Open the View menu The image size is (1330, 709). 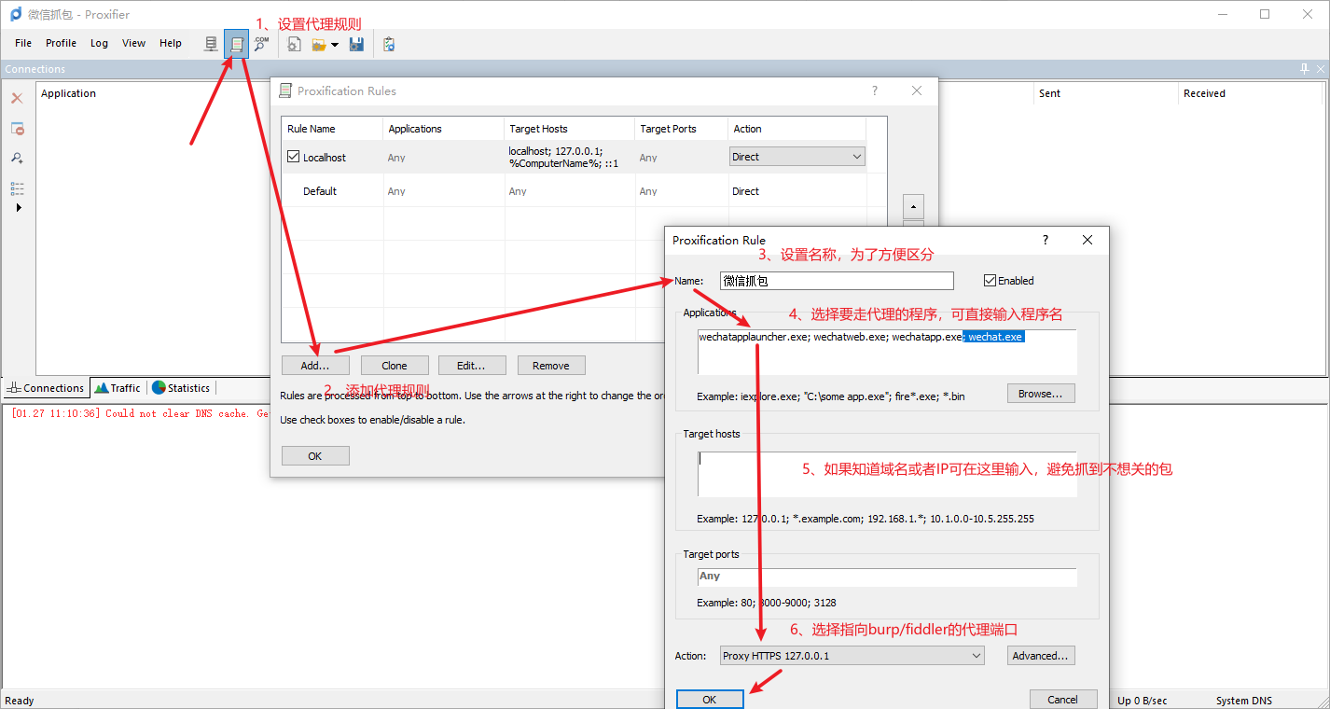click(133, 43)
